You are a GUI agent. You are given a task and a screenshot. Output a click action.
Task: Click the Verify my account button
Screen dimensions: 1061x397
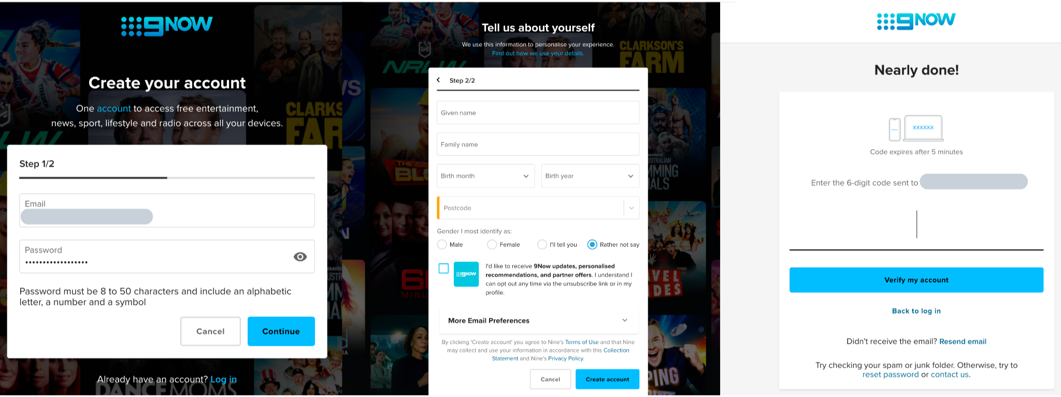(916, 280)
